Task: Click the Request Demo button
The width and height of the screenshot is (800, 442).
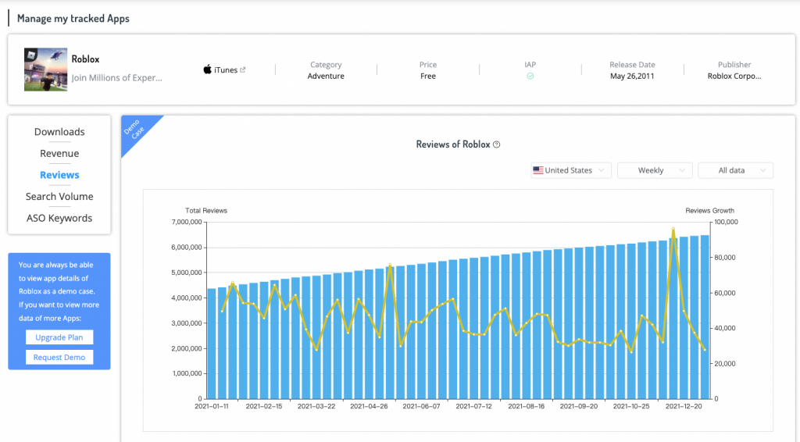Action: point(59,358)
